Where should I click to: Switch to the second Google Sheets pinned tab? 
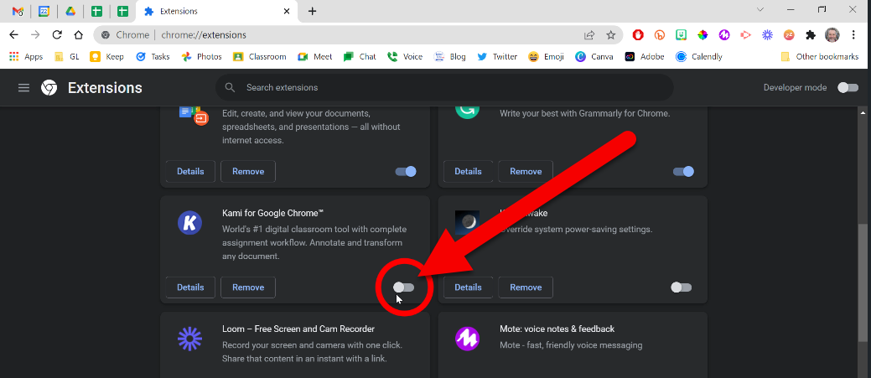(122, 11)
